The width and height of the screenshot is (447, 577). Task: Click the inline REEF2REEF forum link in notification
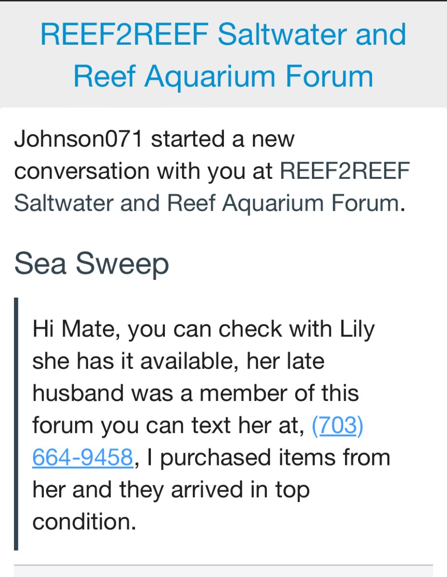tap(344, 171)
